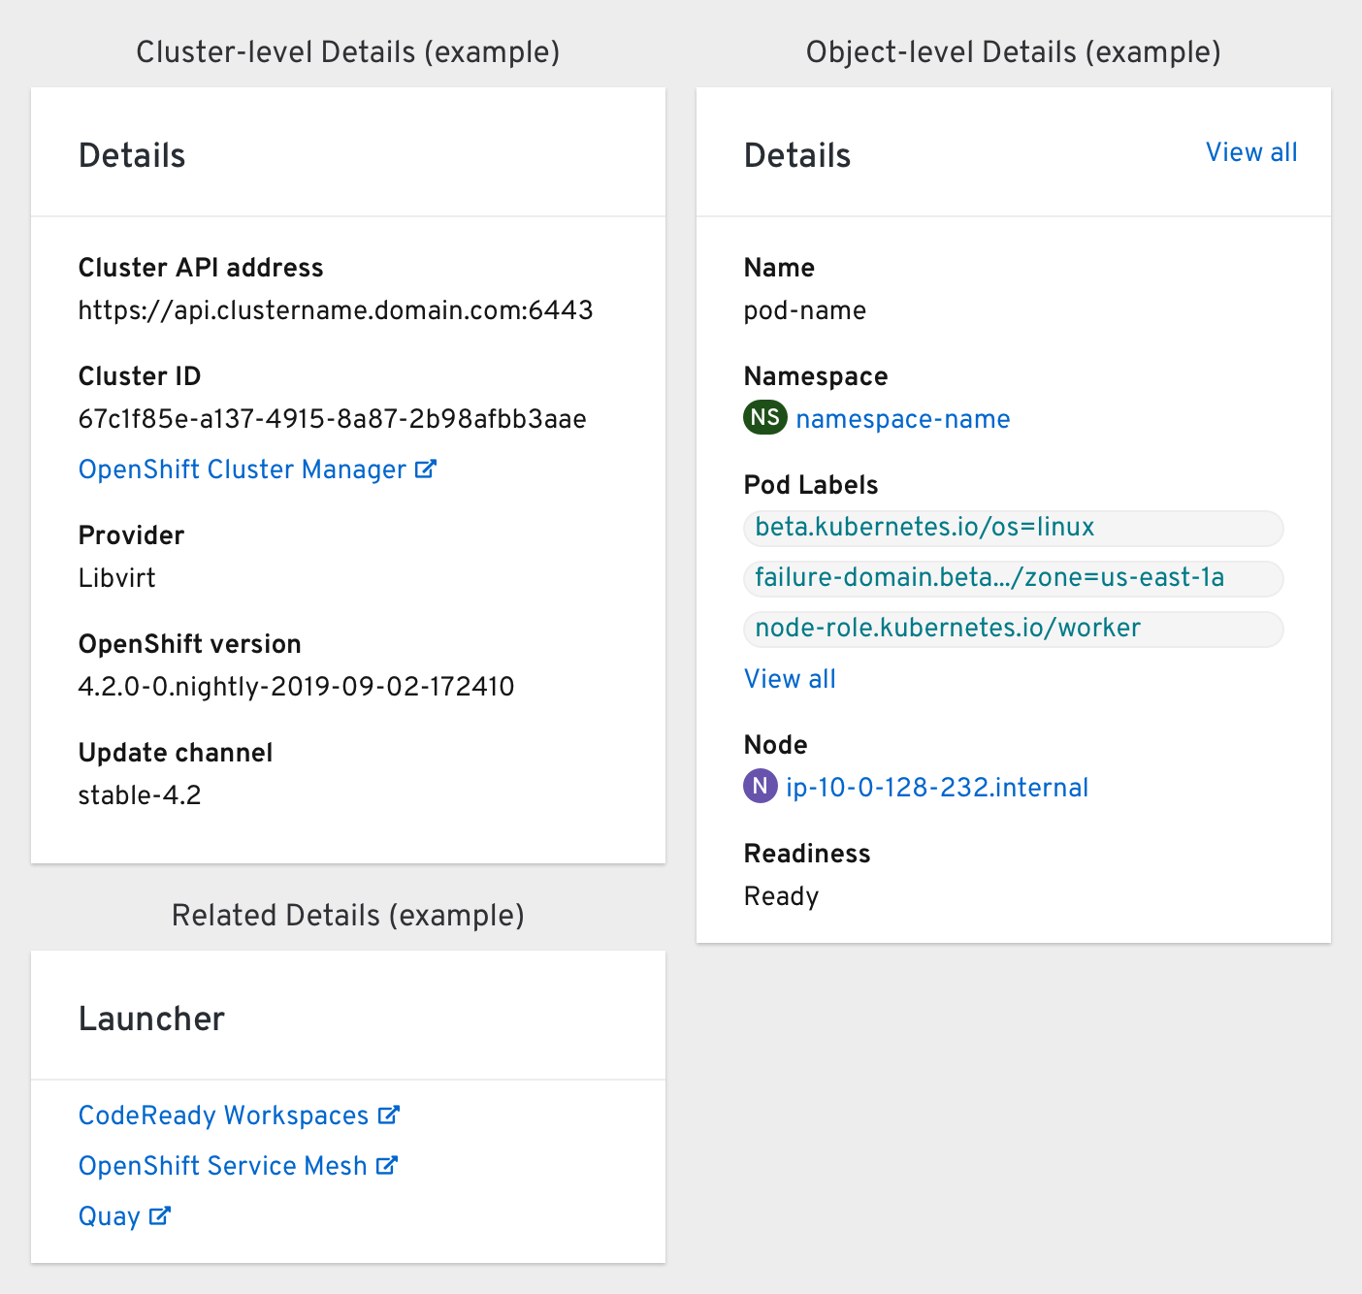1362x1294 pixels.
Task: Click the Update channel label
Action: click(x=176, y=753)
